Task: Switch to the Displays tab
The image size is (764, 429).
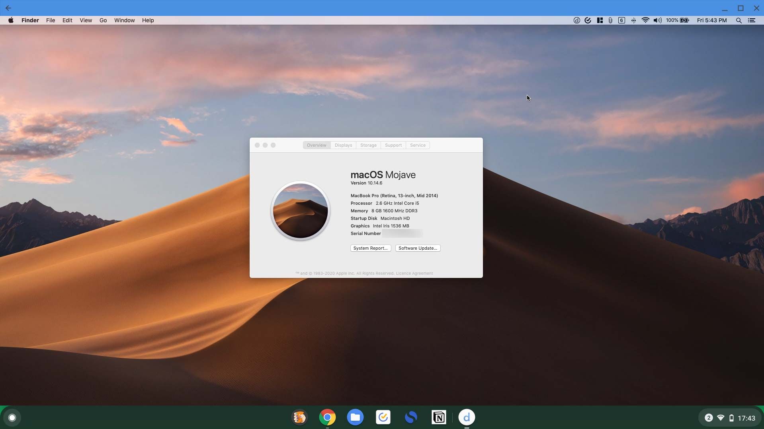Action: (x=343, y=145)
